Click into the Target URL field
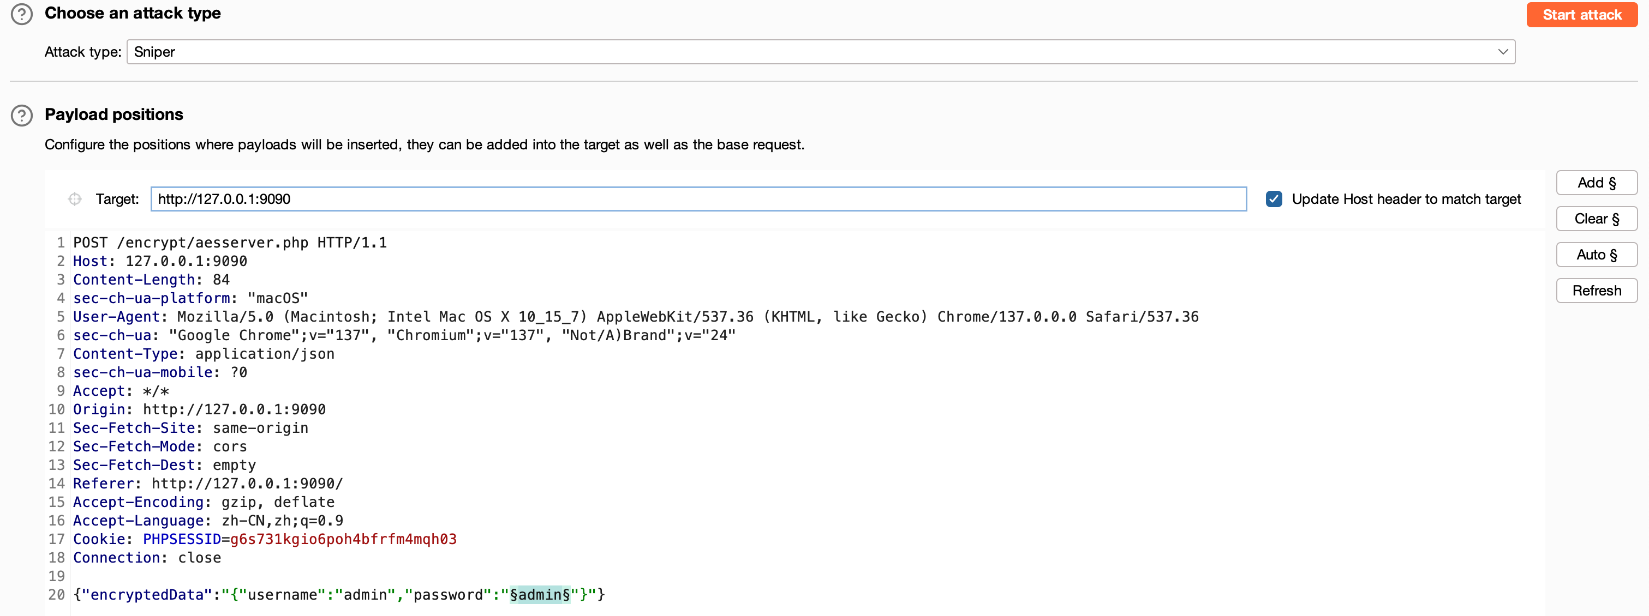The width and height of the screenshot is (1649, 616). [x=698, y=199]
